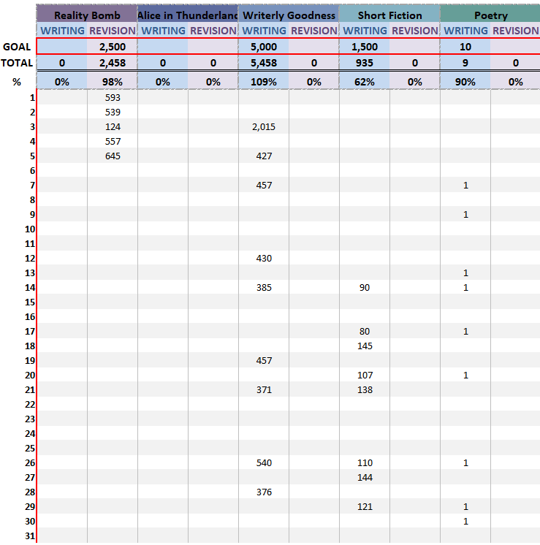Select the TOTAL row label

(17, 64)
